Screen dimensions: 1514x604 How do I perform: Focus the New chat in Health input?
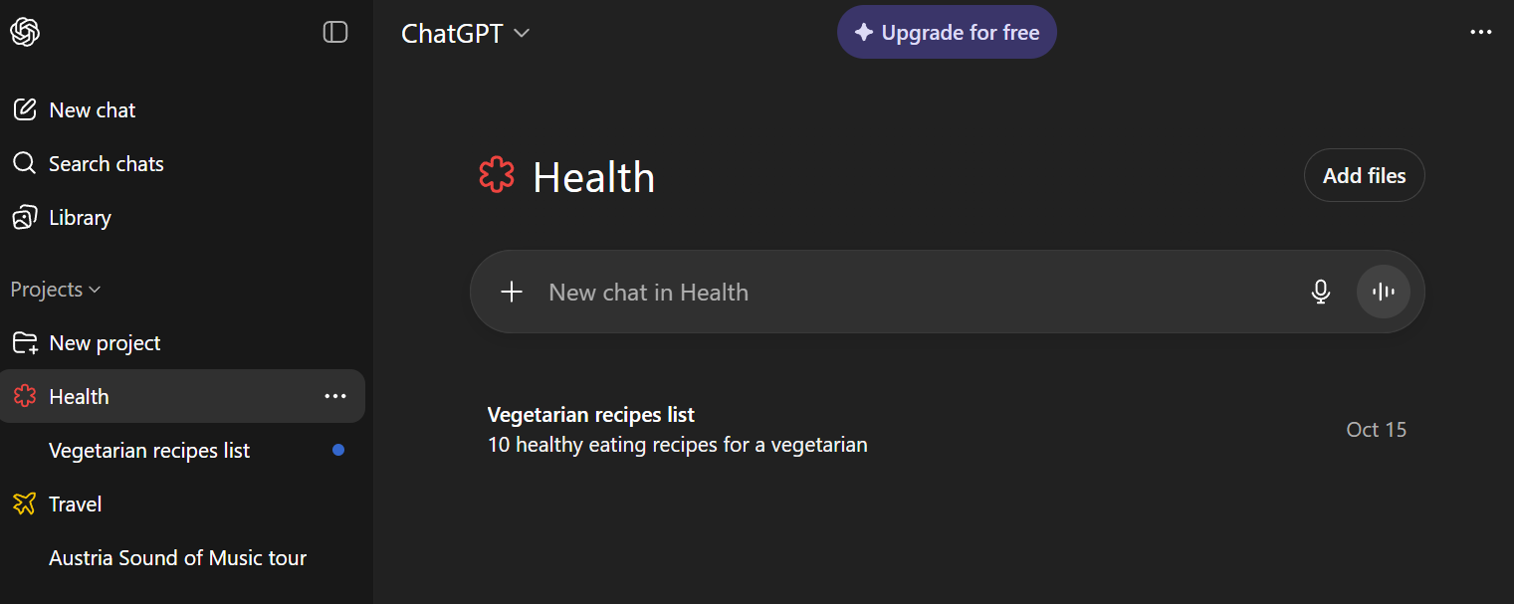pyautogui.click(x=896, y=292)
